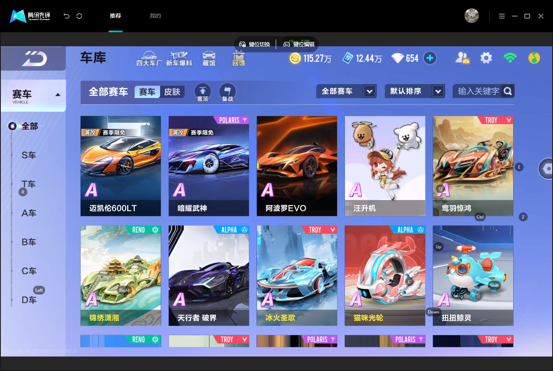Switch to the 推荐 tab
Screen dimensions: 553x371
click(x=116, y=16)
